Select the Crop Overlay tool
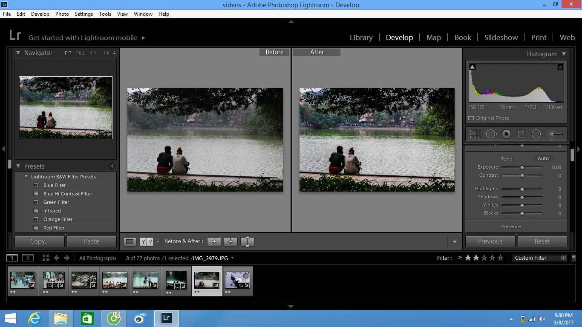 (475, 134)
